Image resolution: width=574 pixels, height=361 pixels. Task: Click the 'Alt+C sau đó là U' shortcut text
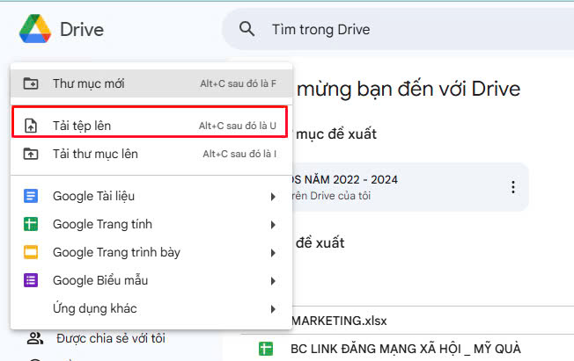click(237, 126)
